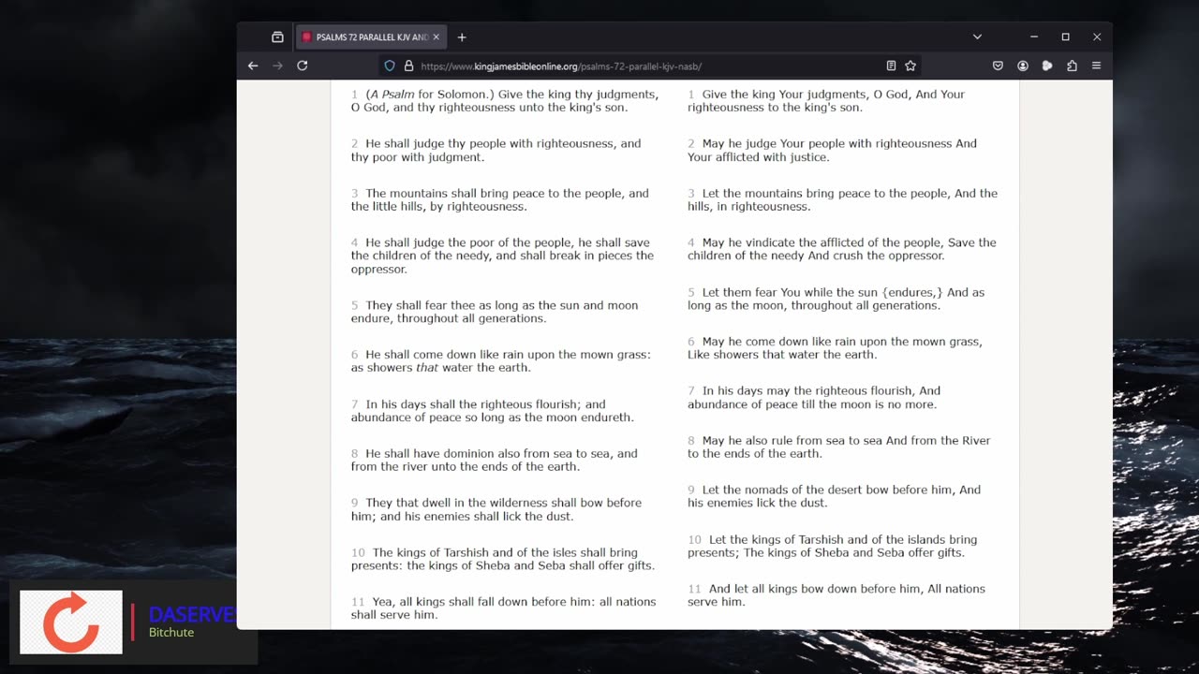Click KJV verse 7 'In his days shall the righteous'
Image resolution: width=1199 pixels, height=674 pixels.
pyautogui.click(x=493, y=411)
